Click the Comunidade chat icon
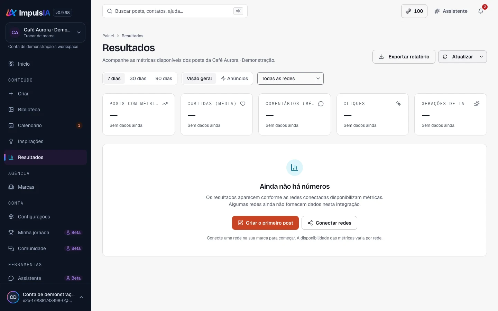 pos(11,248)
